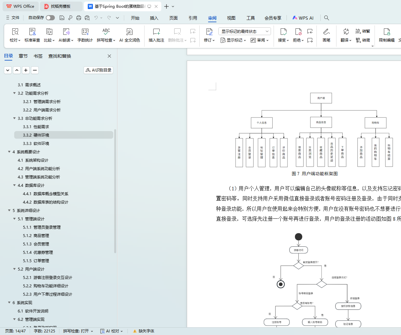Open the search magnifier in menu bar
The height and width of the screenshot is (335, 401).
326,18
